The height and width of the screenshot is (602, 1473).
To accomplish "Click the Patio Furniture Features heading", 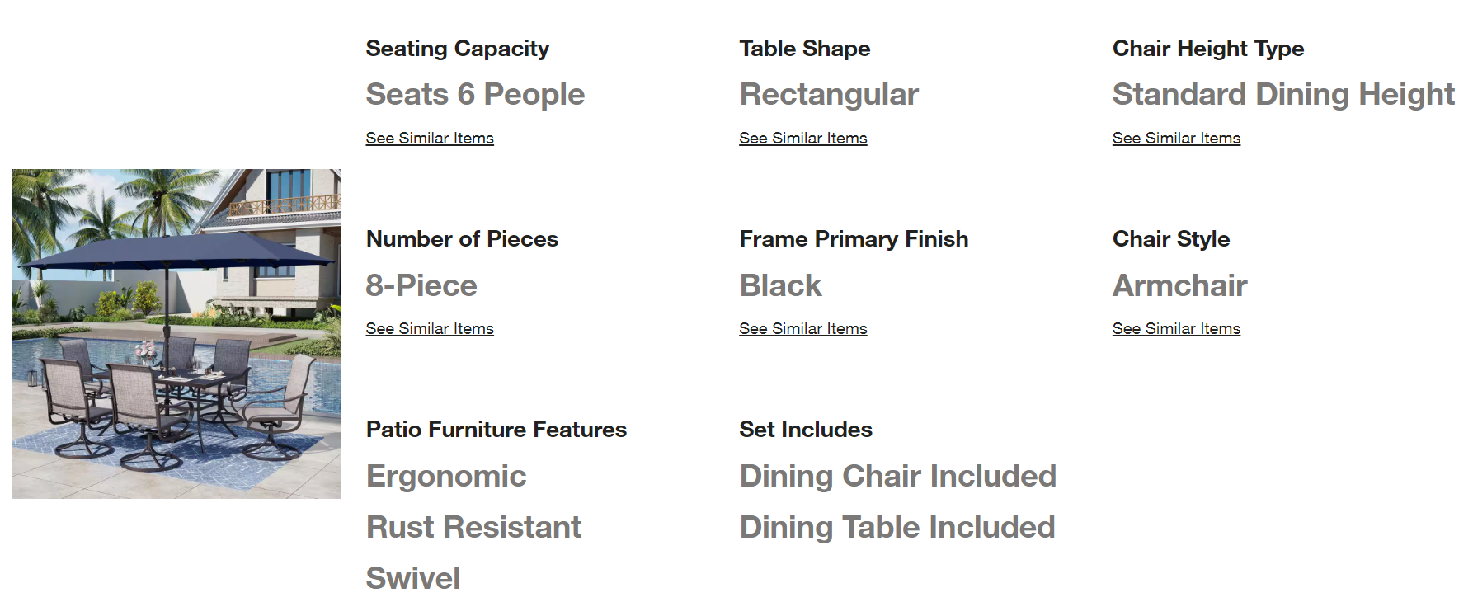I will pyautogui.click(x=496, y=430).
